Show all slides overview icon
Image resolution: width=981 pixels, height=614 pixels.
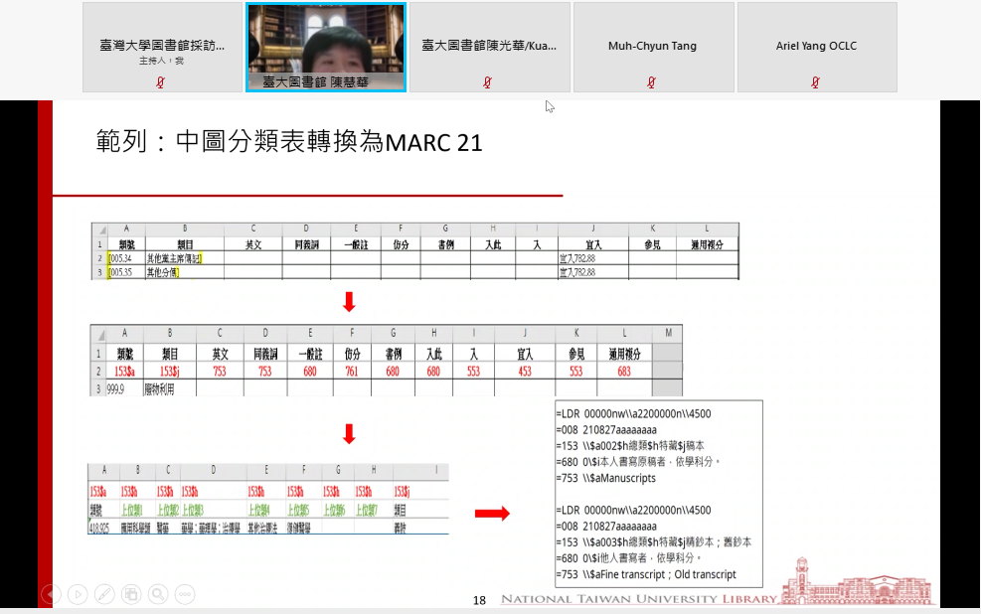[x=131, y=594]
